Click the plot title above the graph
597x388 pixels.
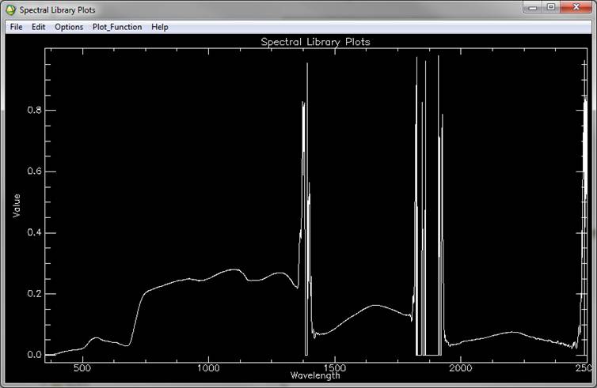coord(315,41)
